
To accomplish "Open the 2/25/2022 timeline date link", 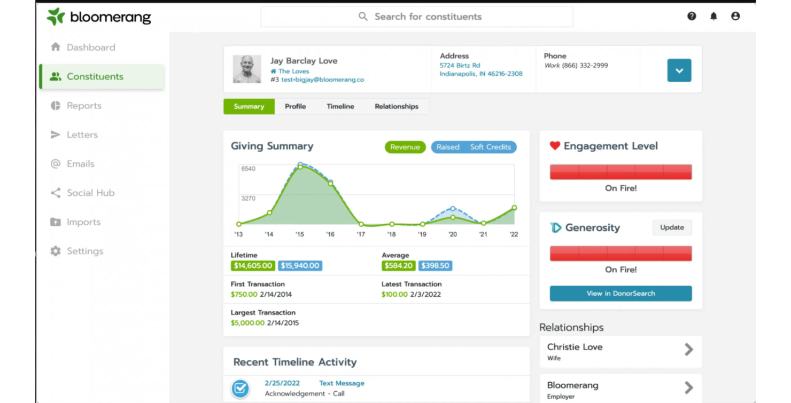I will point(282,383).
